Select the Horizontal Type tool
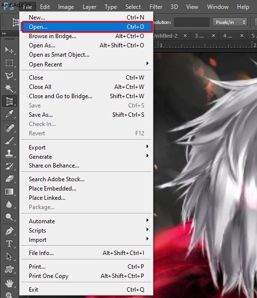Image resolution: width=257 pixels, height=298 pixels. pos(9,244)
